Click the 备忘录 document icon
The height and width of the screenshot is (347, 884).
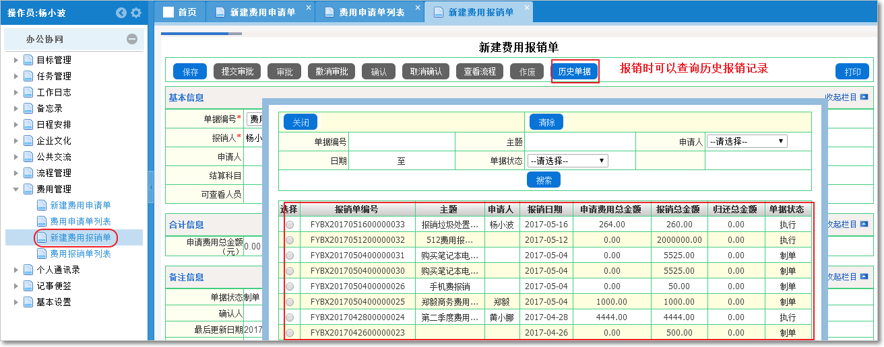28,108
